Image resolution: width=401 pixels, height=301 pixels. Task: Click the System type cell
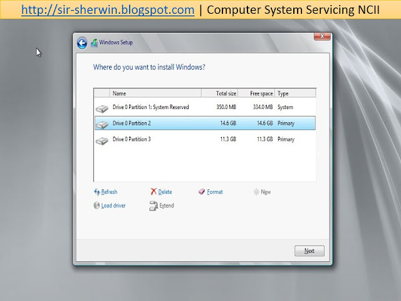(x=286, y=107)
